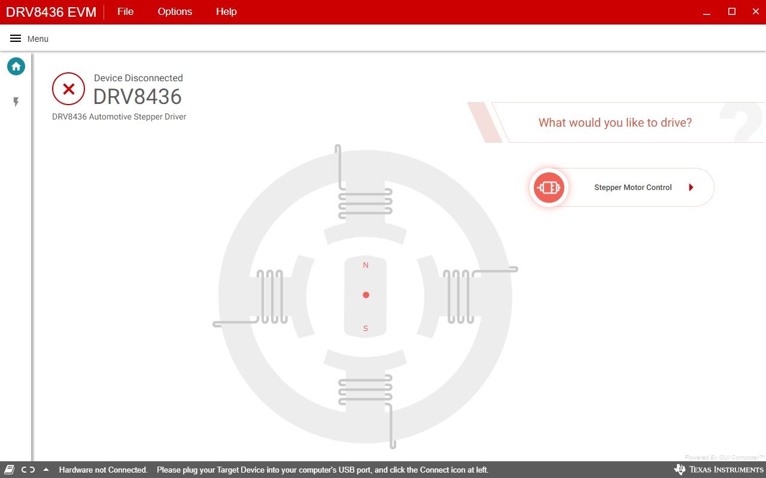Open the File menu

coord(126,12)
